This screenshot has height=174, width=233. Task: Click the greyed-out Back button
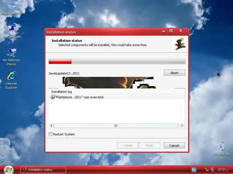click(128, 146)
